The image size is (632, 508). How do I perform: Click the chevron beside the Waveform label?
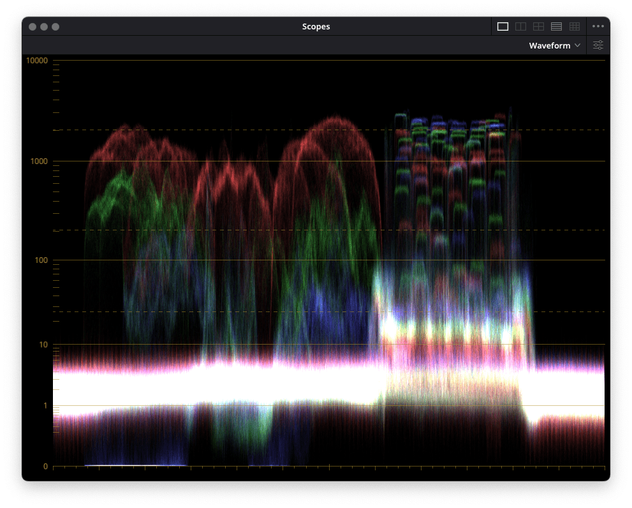tap(578, 45)
